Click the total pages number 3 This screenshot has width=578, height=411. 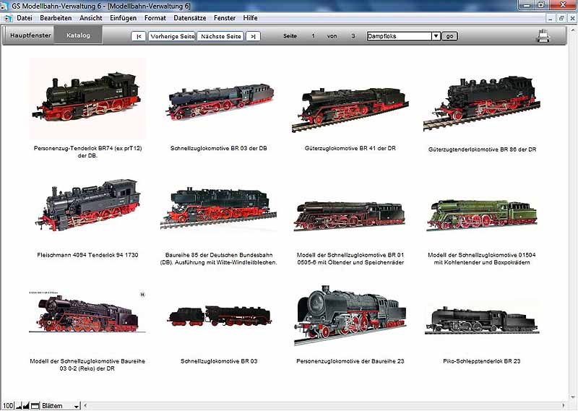[353, 36]
